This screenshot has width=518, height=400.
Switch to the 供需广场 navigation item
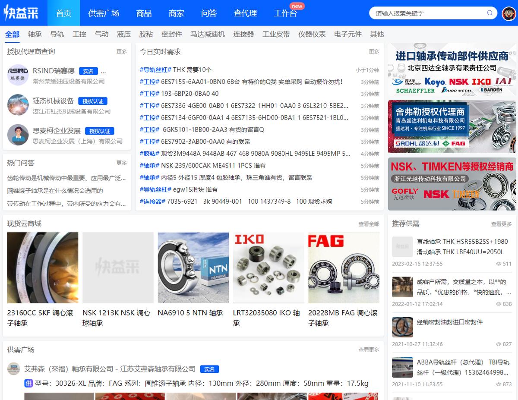104,13
